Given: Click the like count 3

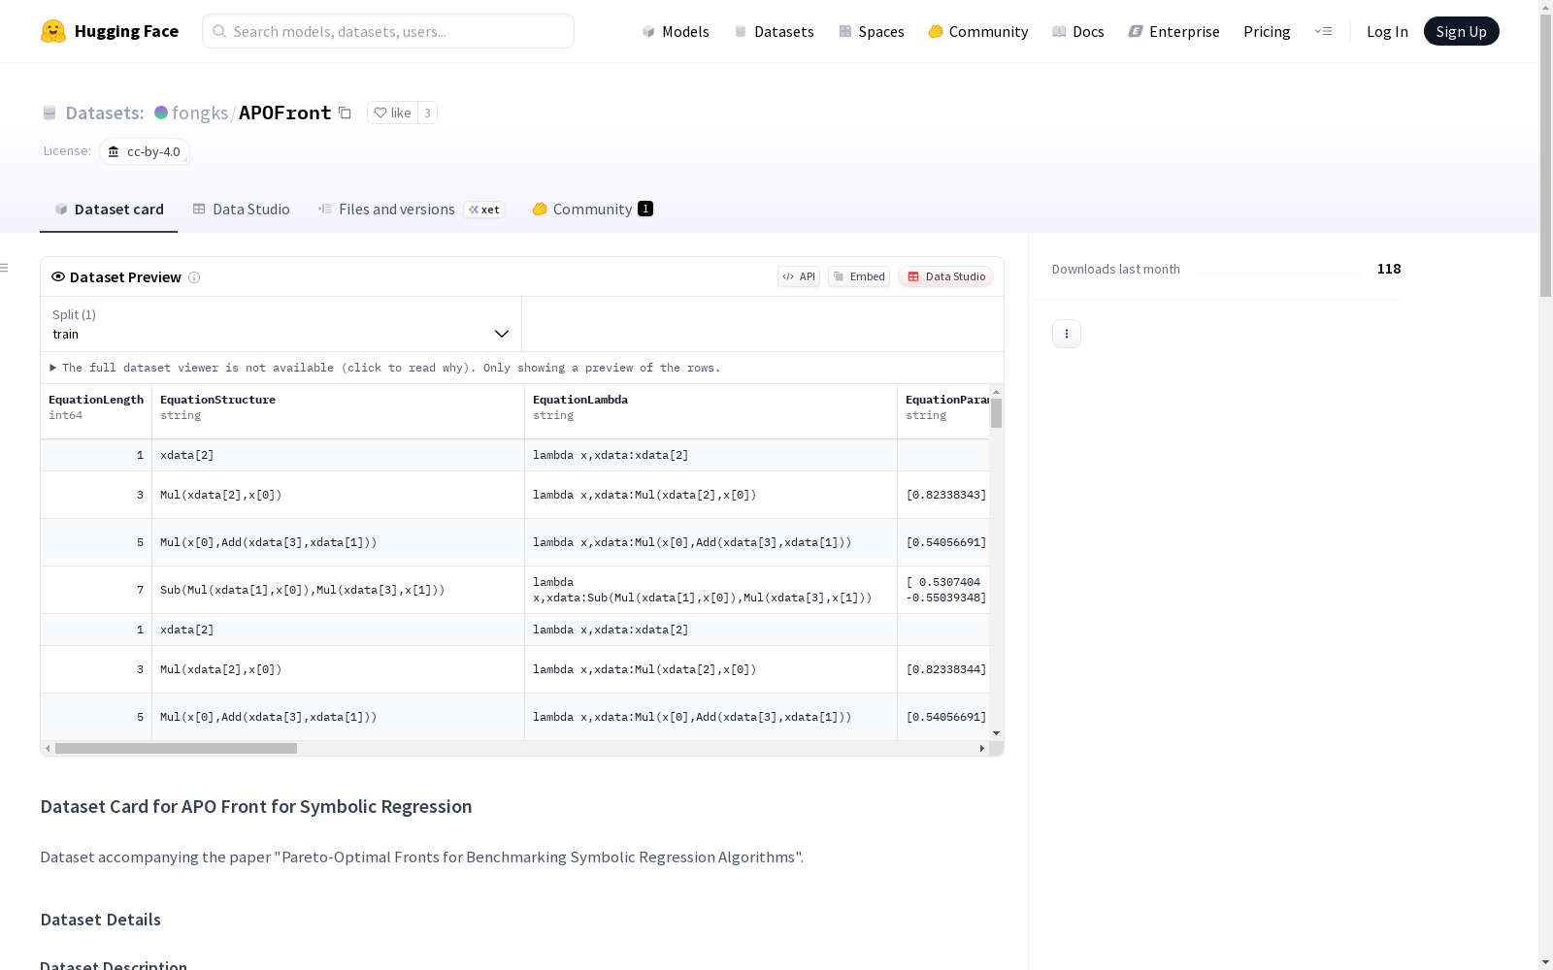Looking at the screenshot, I should click(427, 113).
